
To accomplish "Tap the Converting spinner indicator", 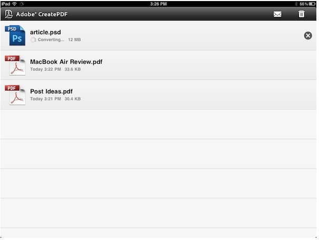I will (33, 39).
